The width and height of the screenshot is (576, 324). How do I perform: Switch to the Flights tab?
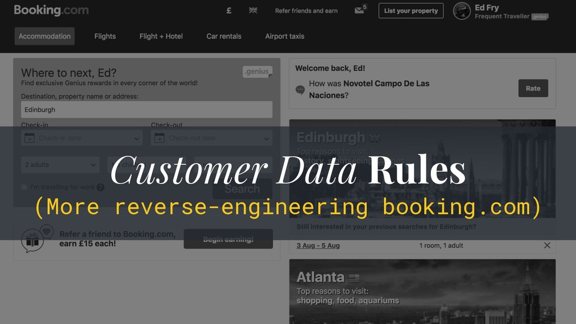click(x=105, y=36)
